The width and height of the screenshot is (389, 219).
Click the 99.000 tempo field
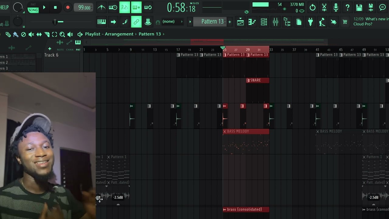click(84, 8)
